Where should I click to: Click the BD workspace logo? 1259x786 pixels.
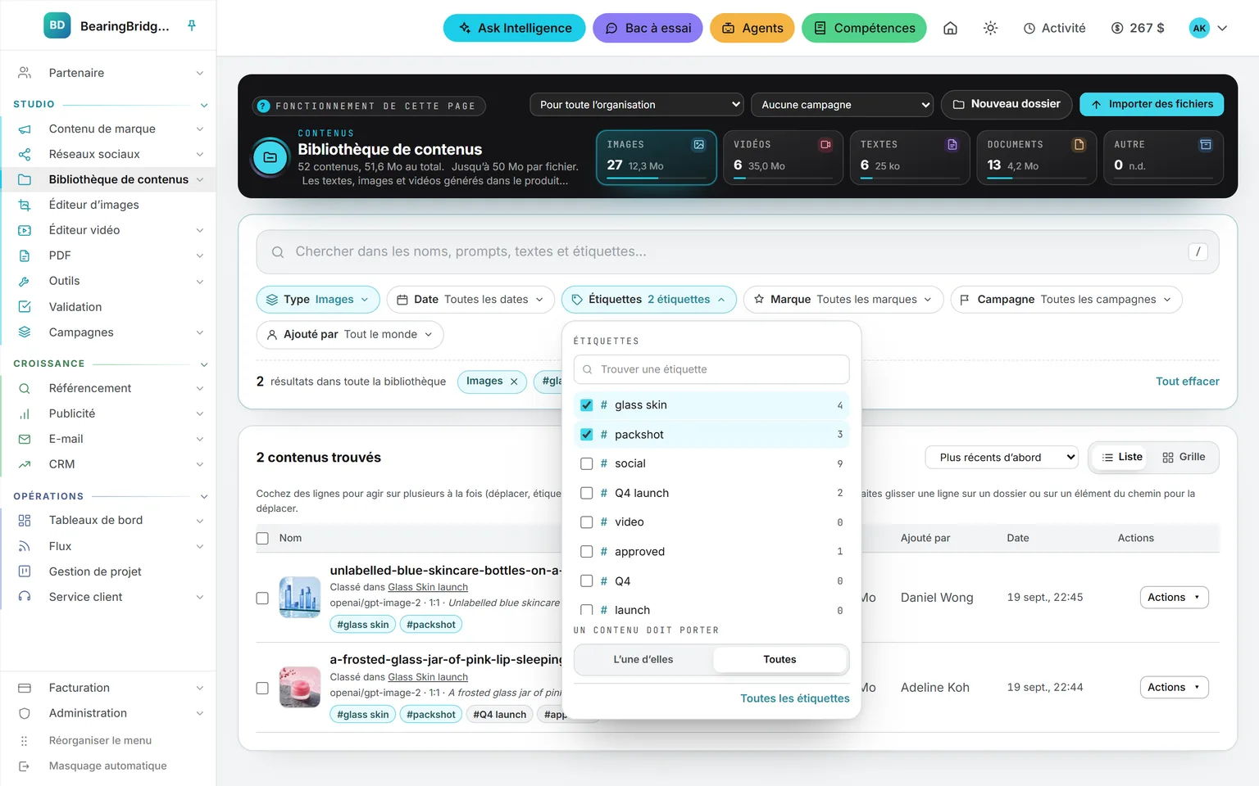57,26
